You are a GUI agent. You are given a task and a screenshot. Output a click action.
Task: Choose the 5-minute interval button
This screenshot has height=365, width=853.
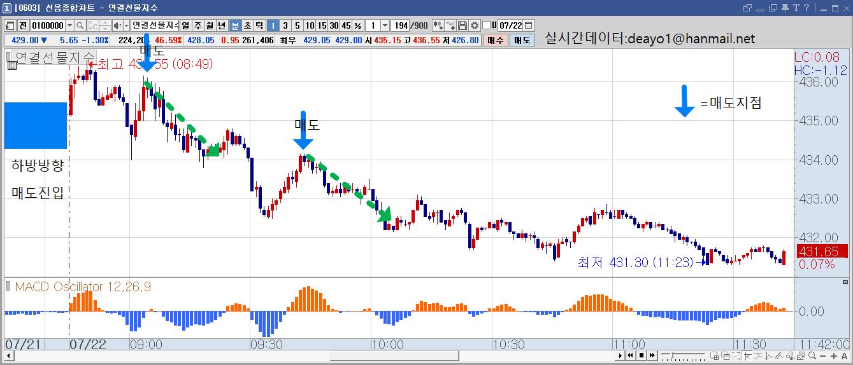point(297,25)
